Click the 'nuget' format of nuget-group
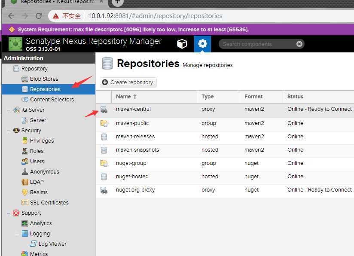The height and width of the screenshot is (256, 354). tap(251, 163)
